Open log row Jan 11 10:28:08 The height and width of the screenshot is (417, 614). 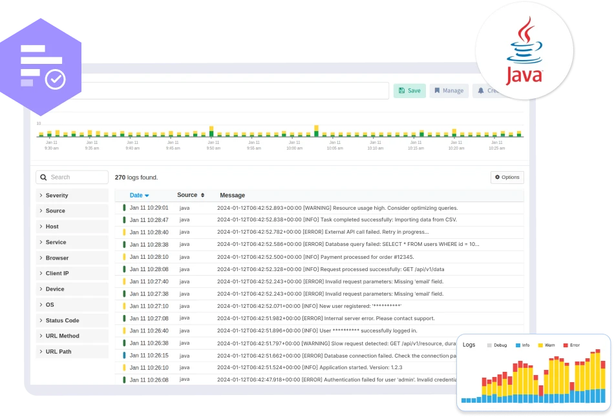pyautogui.click(x=319, y=269)
